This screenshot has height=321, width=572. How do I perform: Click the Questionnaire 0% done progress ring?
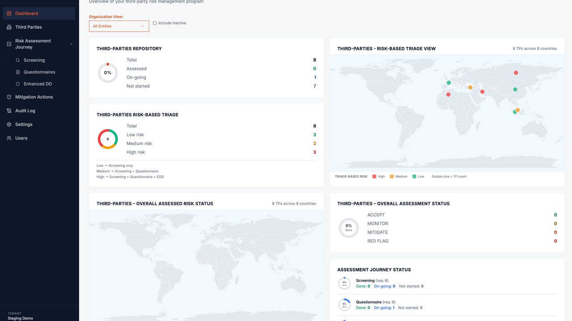[x=344, y=305]
